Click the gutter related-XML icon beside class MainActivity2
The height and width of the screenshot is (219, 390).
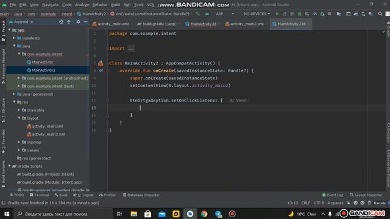[101, 63]
